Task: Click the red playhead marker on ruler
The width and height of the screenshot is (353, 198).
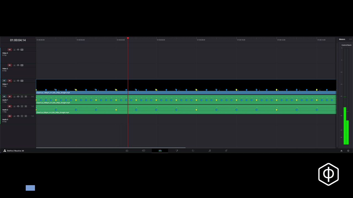Action: 128,38
